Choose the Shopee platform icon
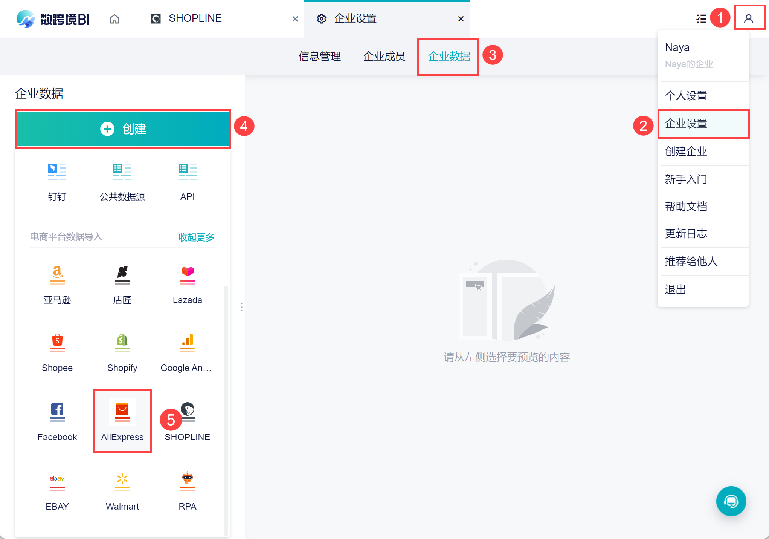The height and width of the screenshot is (539, 769). pyautogui.click(x=57, y=343)
